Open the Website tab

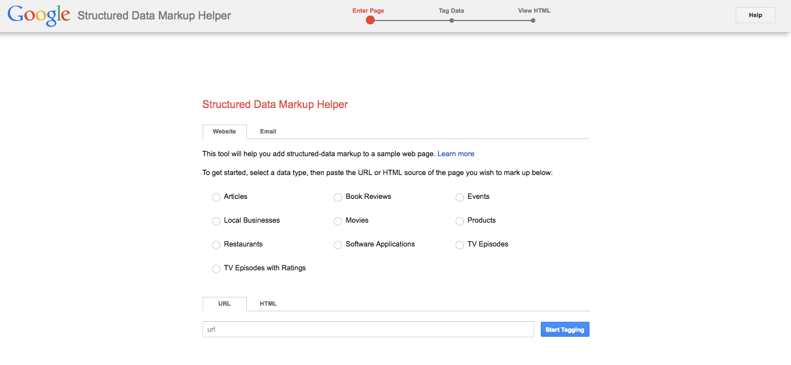(224, 131)
